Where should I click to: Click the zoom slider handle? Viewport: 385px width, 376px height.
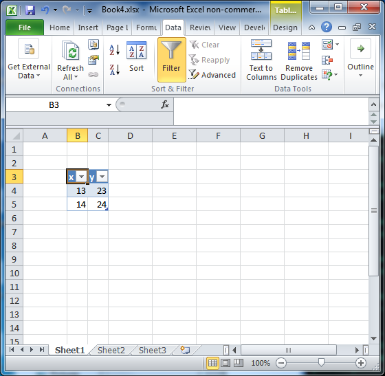(321, 362)
